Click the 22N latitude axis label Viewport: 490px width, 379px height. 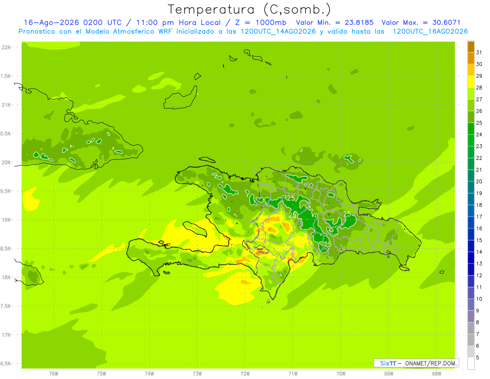7,47
